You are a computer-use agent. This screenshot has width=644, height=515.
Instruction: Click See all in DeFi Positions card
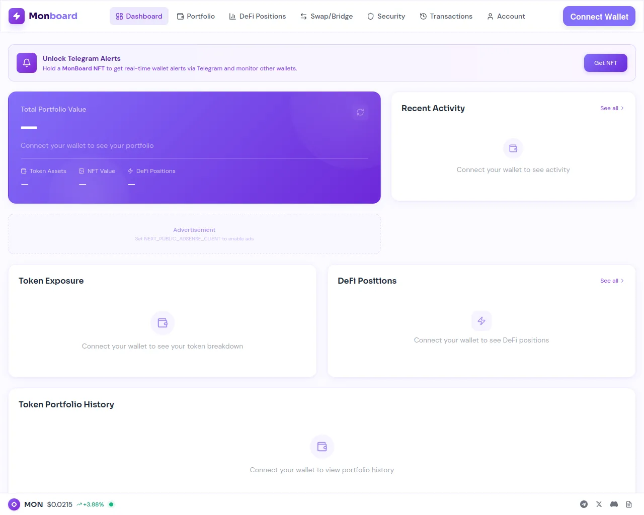(x=612, y=281)
